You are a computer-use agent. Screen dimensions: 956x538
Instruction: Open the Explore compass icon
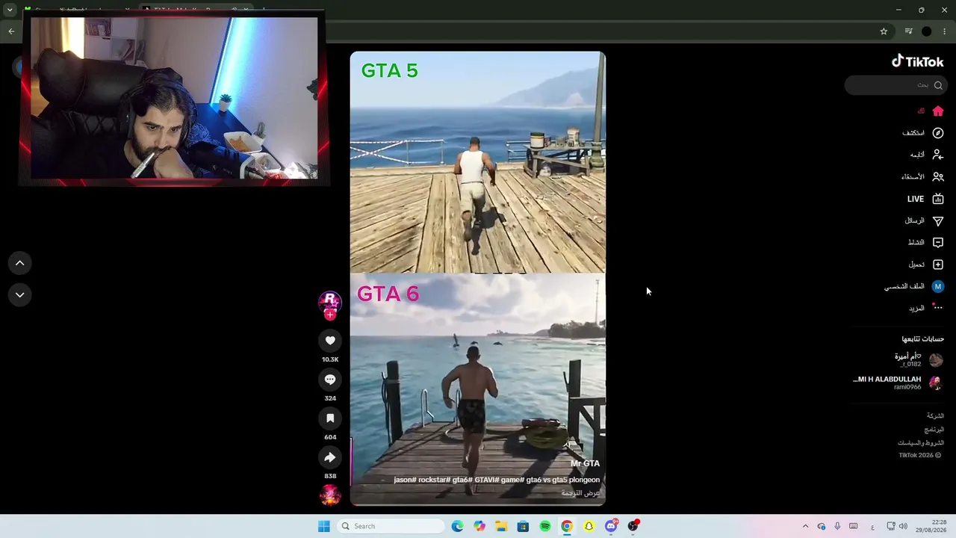[x=938, y=133]
